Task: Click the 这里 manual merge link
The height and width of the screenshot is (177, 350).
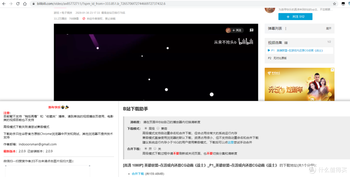Action: point(231,142)
